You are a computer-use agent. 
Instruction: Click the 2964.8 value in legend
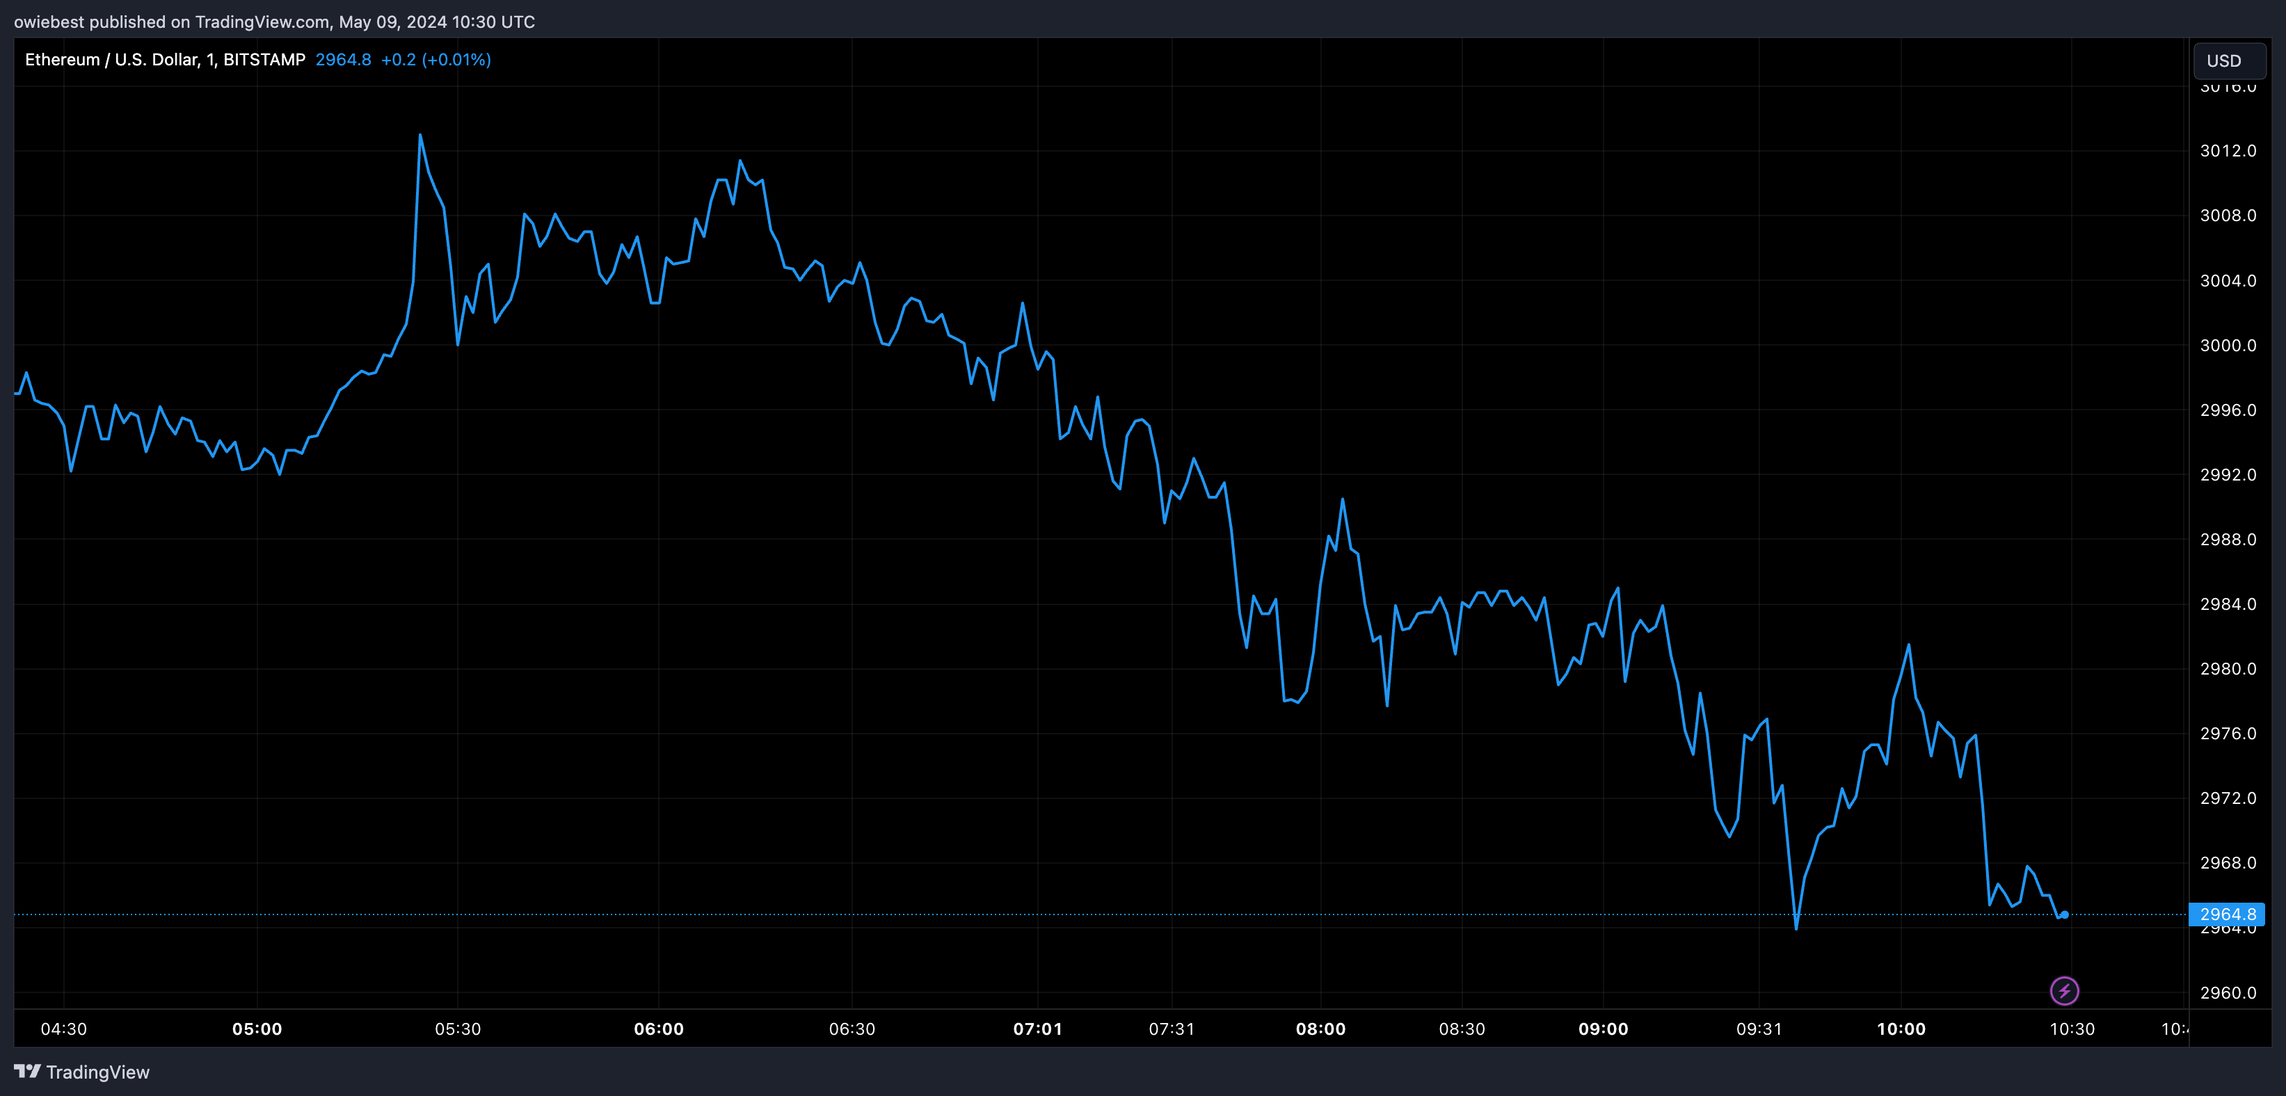(344, 59)
